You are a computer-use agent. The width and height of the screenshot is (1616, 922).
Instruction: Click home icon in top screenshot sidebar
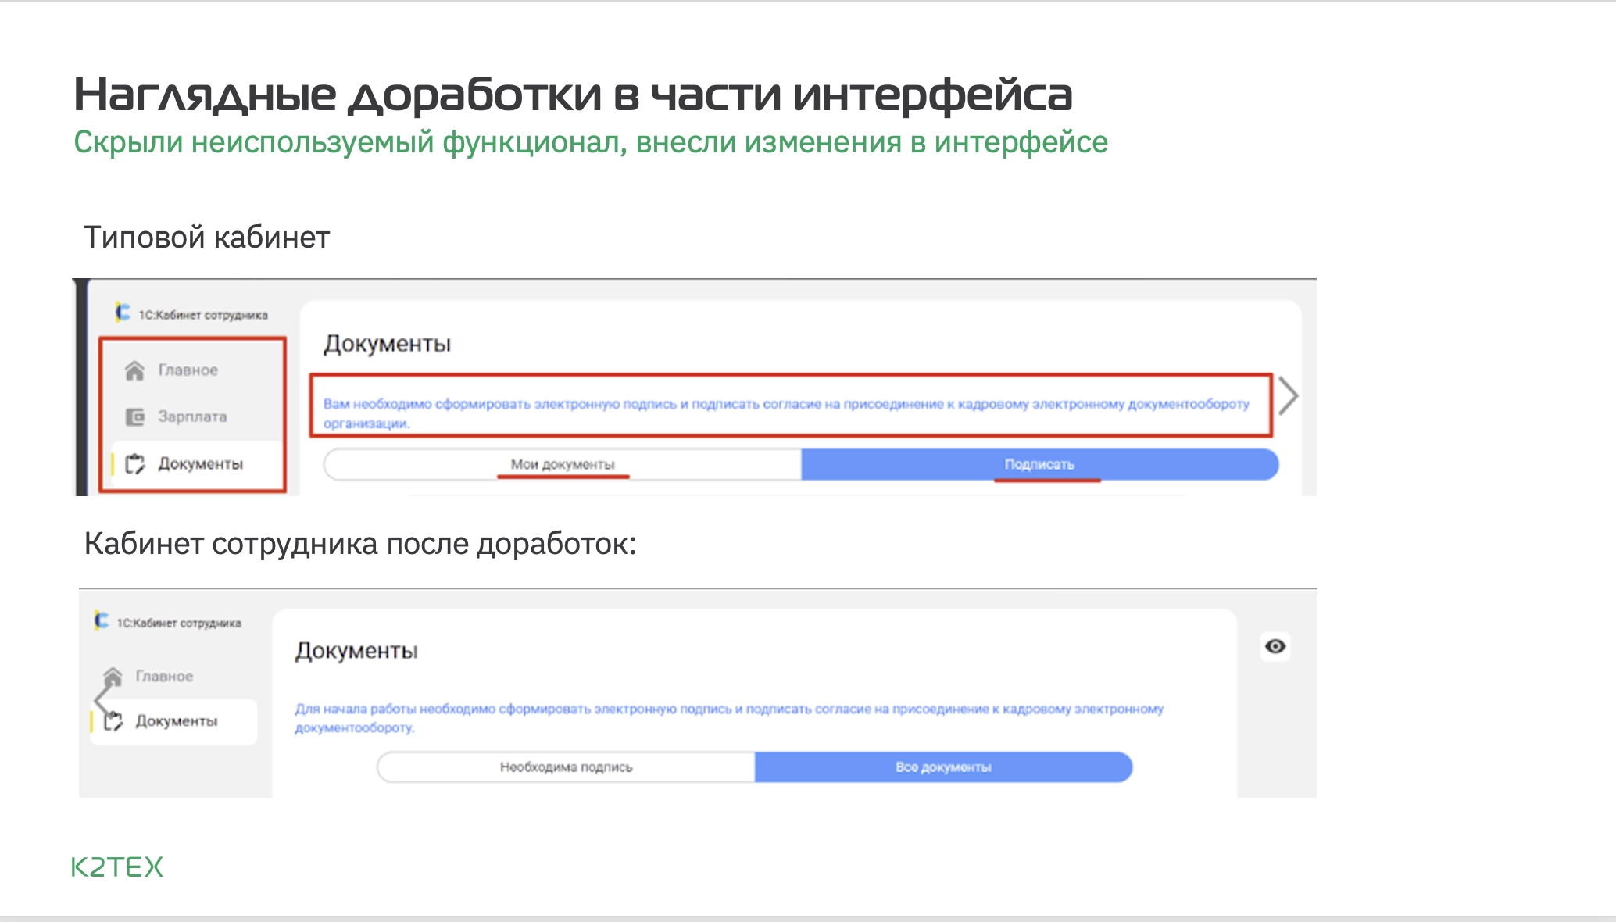click(134, 370)
